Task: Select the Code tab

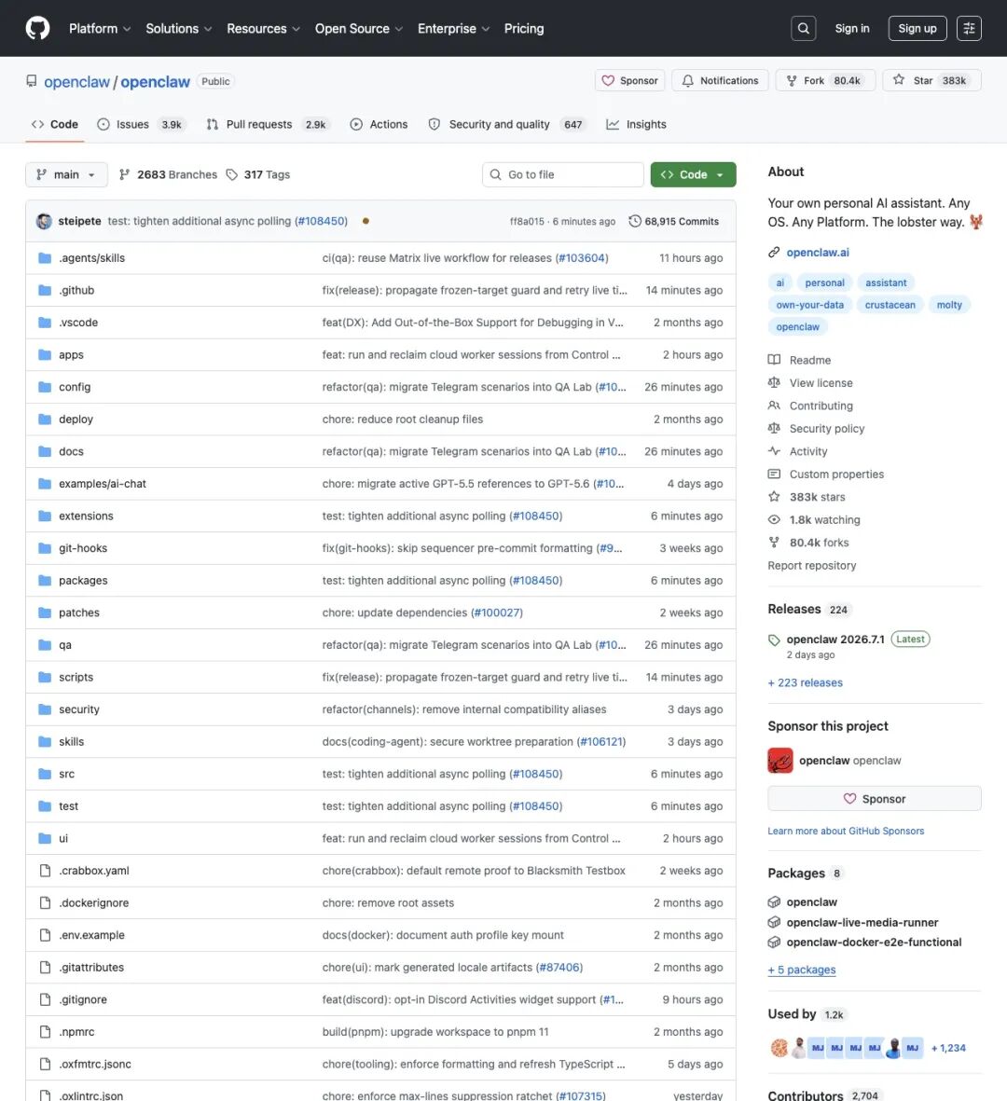Action: point(55,124)
